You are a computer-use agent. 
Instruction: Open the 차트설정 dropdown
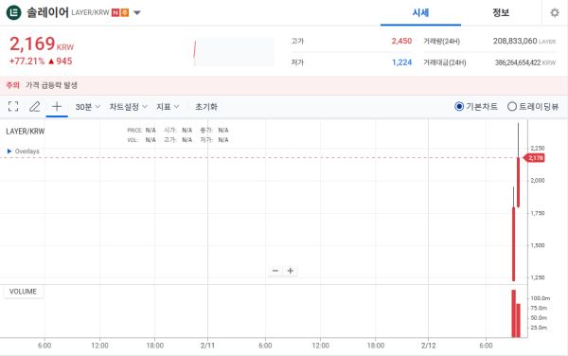tap(128, 107)
